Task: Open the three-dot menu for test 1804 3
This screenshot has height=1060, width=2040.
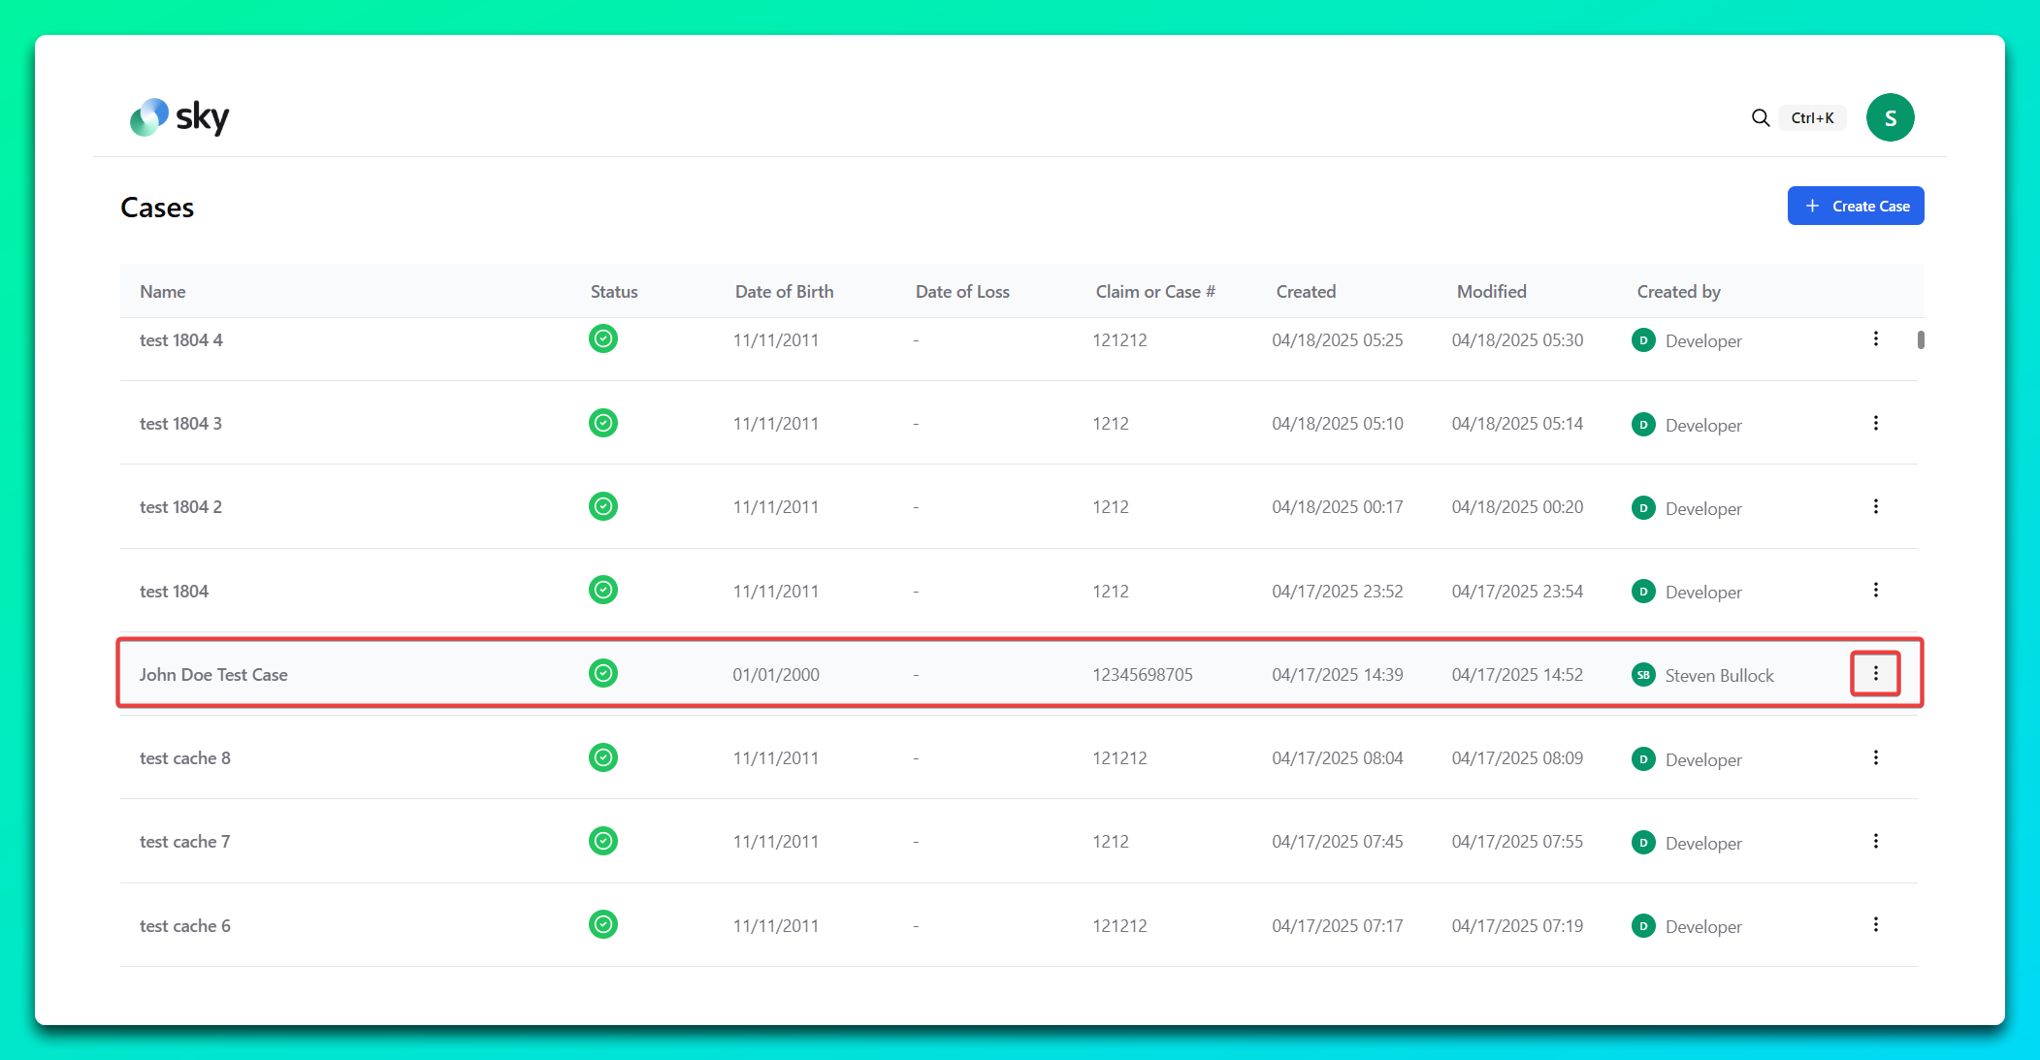Action: [x=1874, y=423]
